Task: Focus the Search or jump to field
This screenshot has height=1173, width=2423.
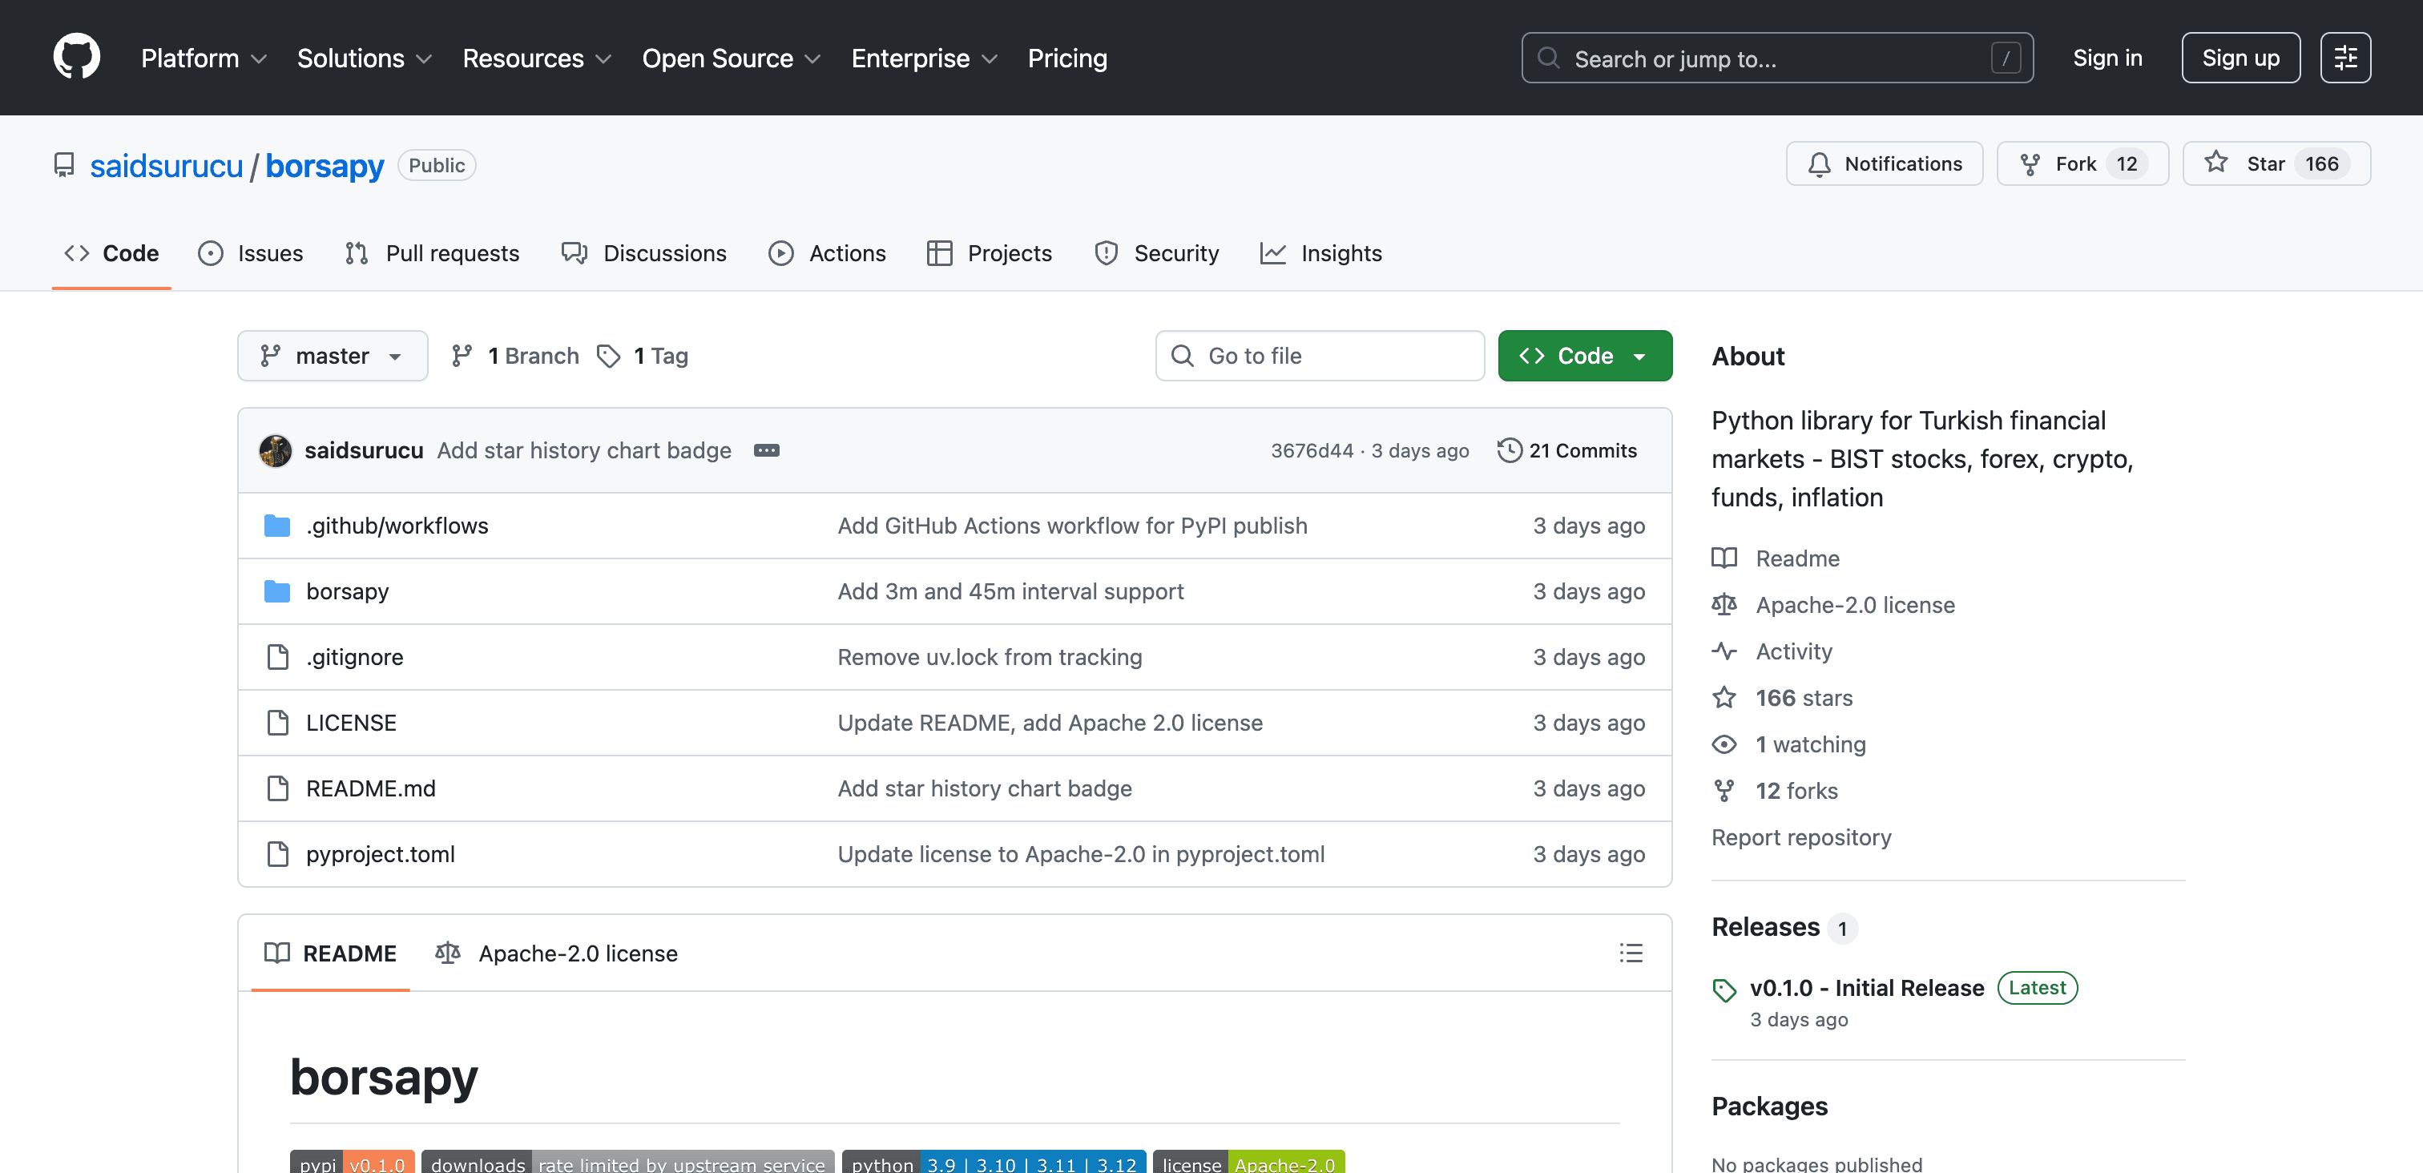Action: pyautogui.click(x=1778, y=58)
